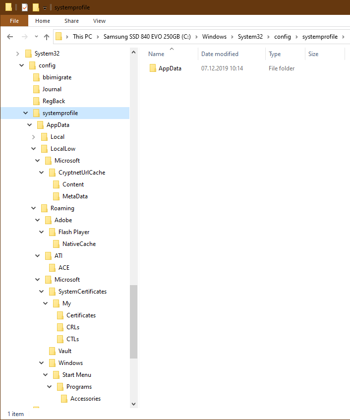Viewport: 350px width, 420px height.
Task: Open the dropdown arrow after This PC breadcrumb
Action: pyautogui.click(x=98, y=37)
